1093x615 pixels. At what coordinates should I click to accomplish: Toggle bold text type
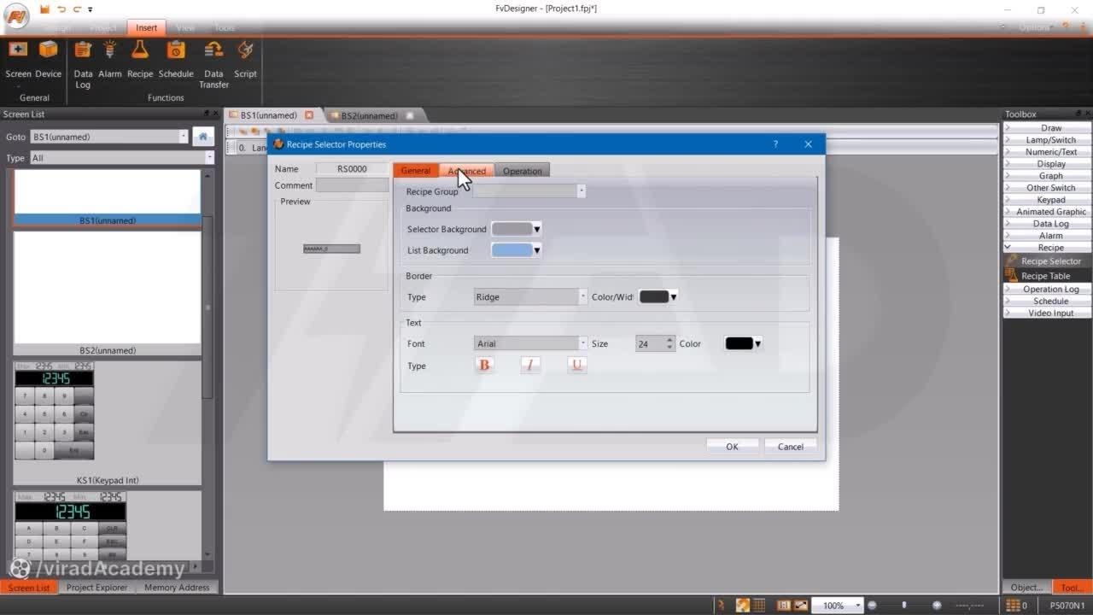[x=484, y=366]
